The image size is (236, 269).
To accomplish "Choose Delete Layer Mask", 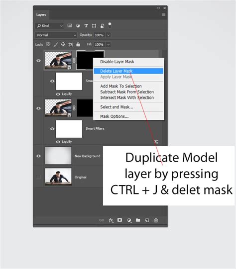I will [128, 71].
